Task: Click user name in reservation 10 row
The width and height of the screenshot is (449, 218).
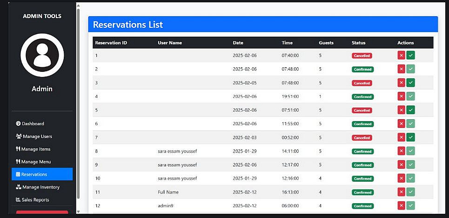Action: click(177, 179)
